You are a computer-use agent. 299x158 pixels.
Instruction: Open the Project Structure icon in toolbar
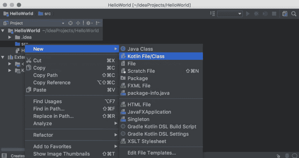(285, 14)
